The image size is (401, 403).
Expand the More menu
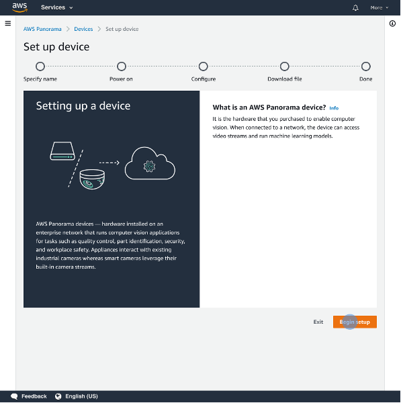[x=379, y=7]
